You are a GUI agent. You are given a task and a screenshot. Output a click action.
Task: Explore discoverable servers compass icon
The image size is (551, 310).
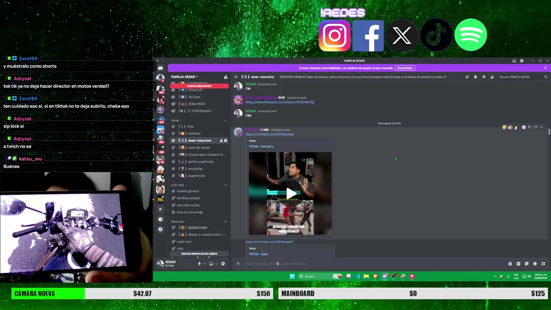click(x=160, y=229)
